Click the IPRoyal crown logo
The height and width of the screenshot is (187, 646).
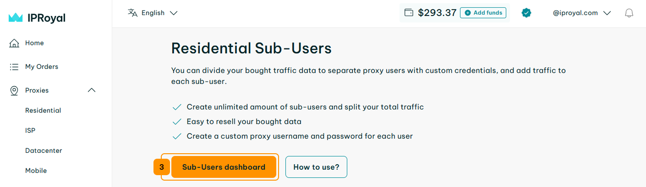coord(16,18)
